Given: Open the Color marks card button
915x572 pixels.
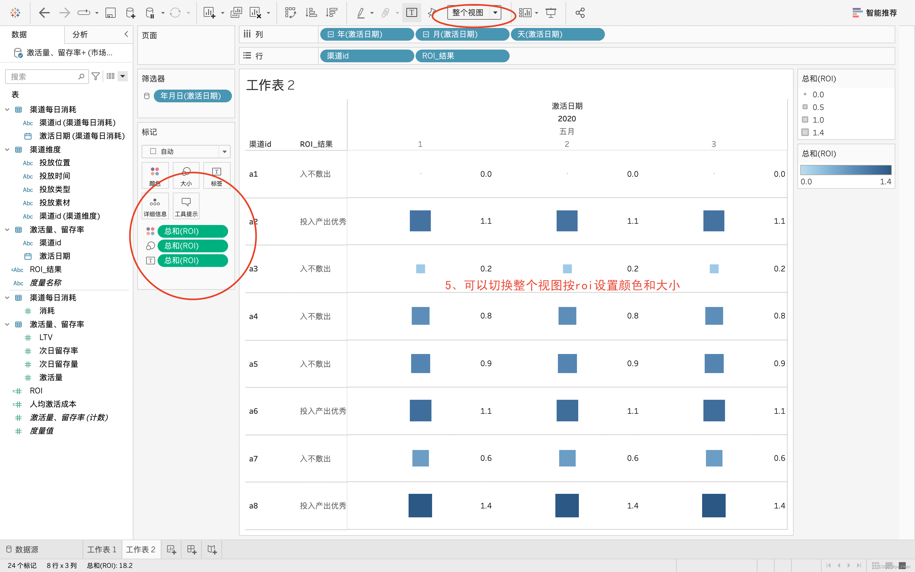Looking at the screenshot, I should pos(155,176).
